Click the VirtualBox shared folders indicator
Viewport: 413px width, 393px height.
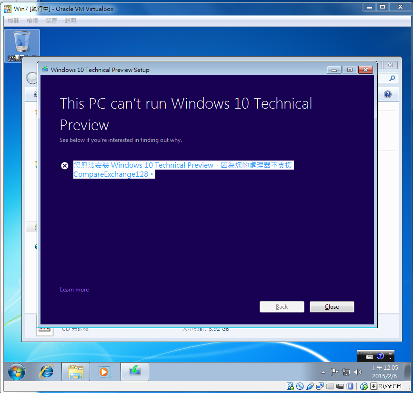(330, 386)
